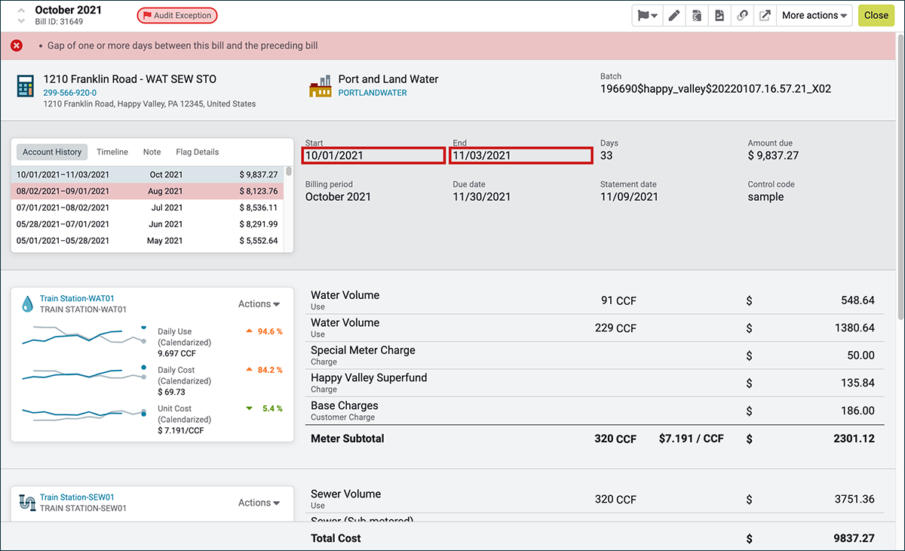Image resolution: width=905 pixels, height=551 pixels.
Task: Click the calculator account icon
Action: coord(26,86)
